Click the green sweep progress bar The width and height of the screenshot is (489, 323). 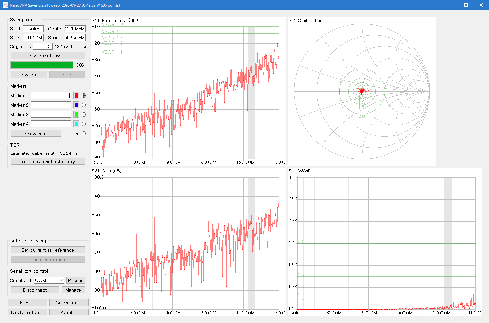tap(42, 65)
